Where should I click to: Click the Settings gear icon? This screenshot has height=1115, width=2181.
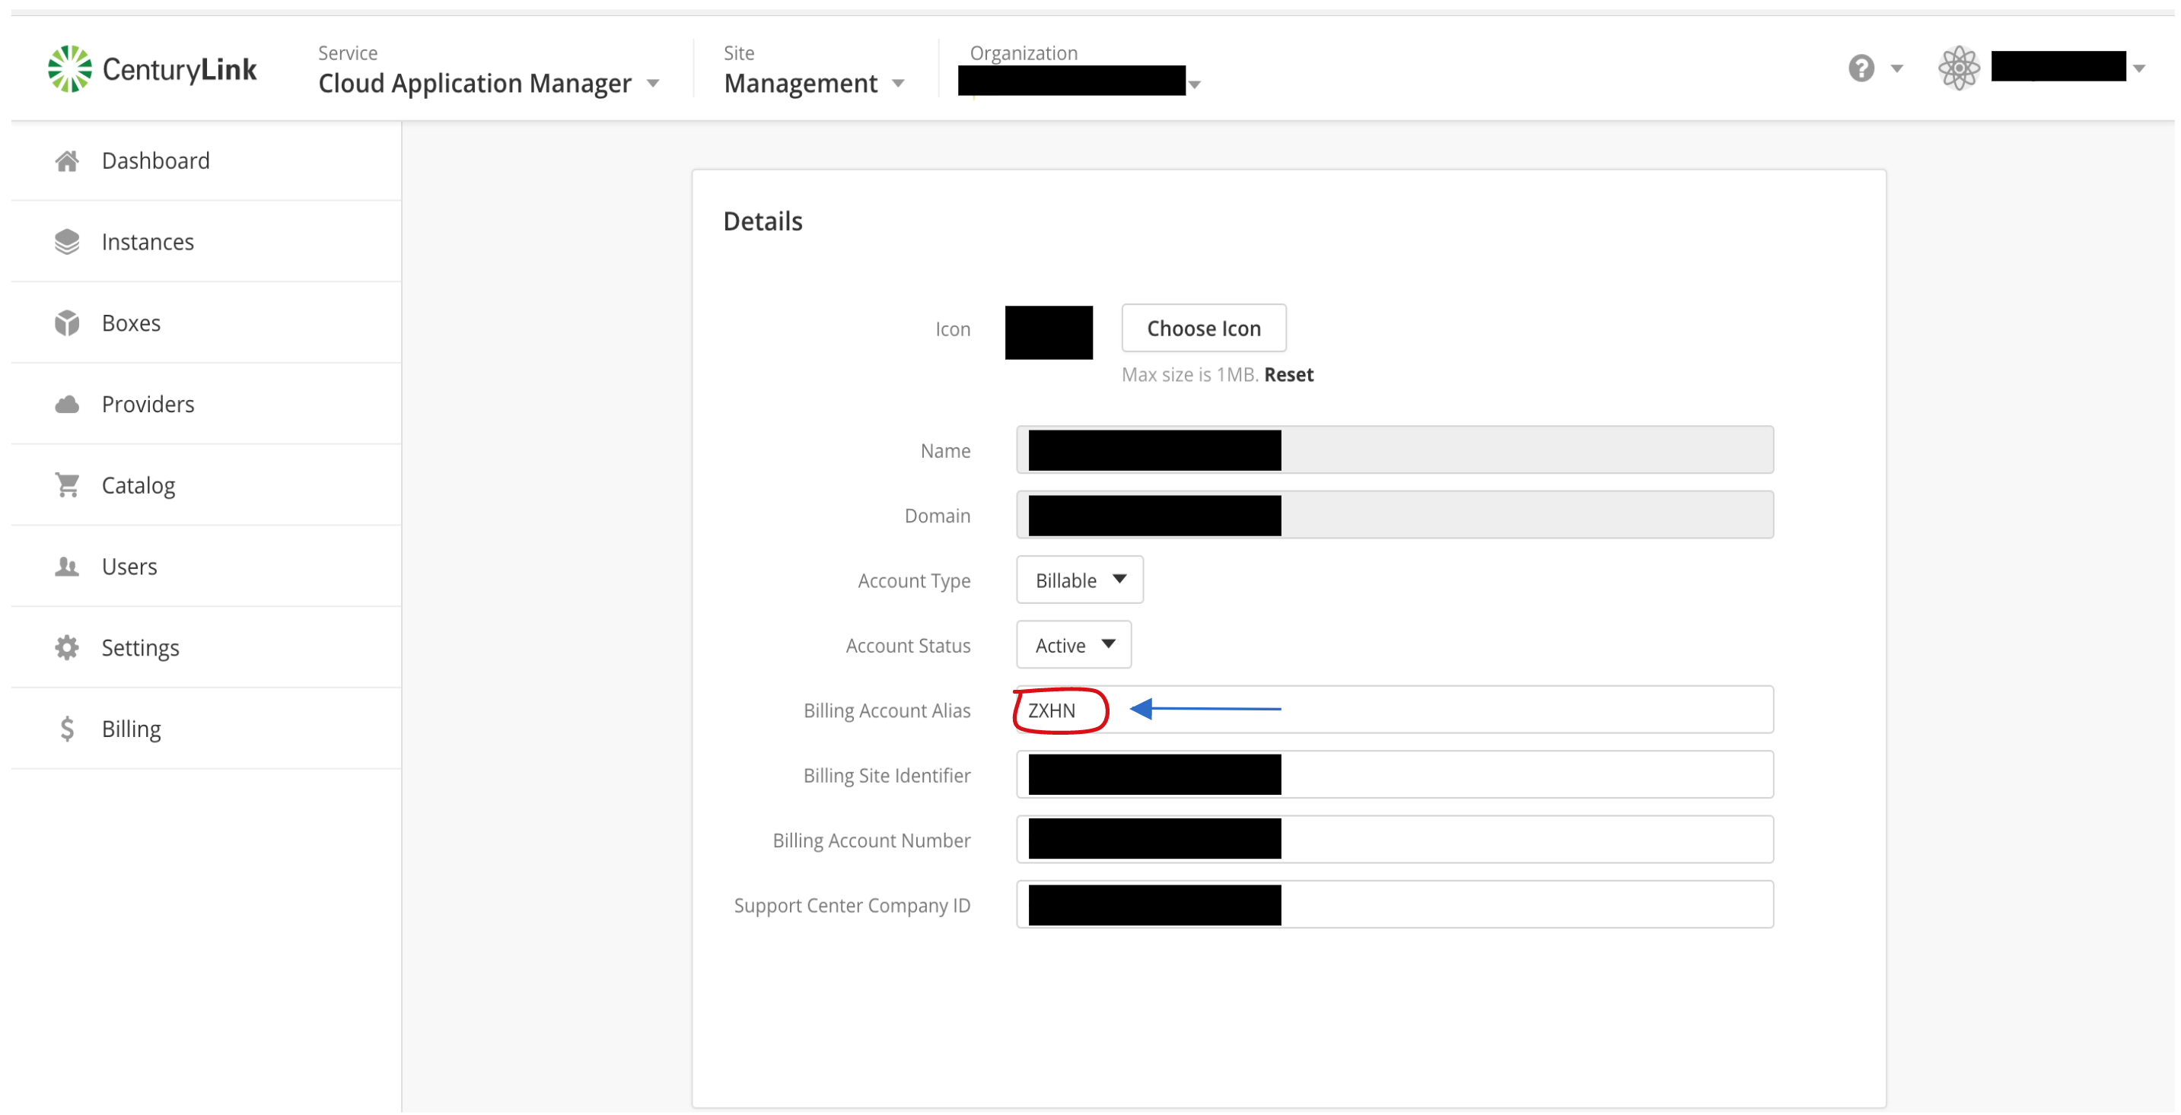pos(67,647)
